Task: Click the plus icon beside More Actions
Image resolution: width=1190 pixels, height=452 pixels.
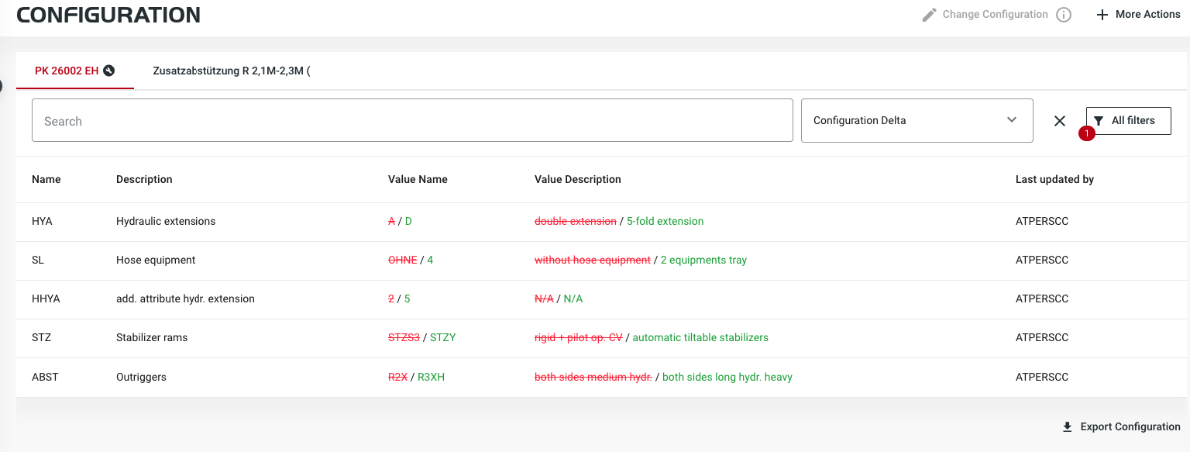Action: 1102,14
